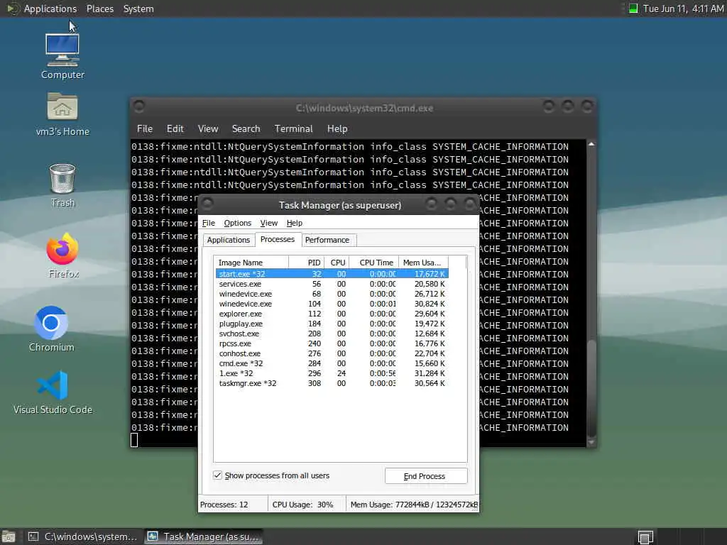This screenshot has width=727, height=545.
Task: Select the services.exe process row
Action: click(x=332, y=284)
